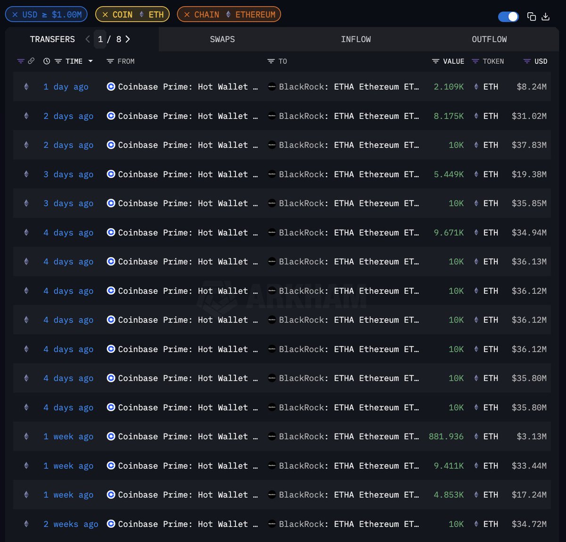Open the VALUE column filter
The image size is (566, 542).
[x=435, y=61]
